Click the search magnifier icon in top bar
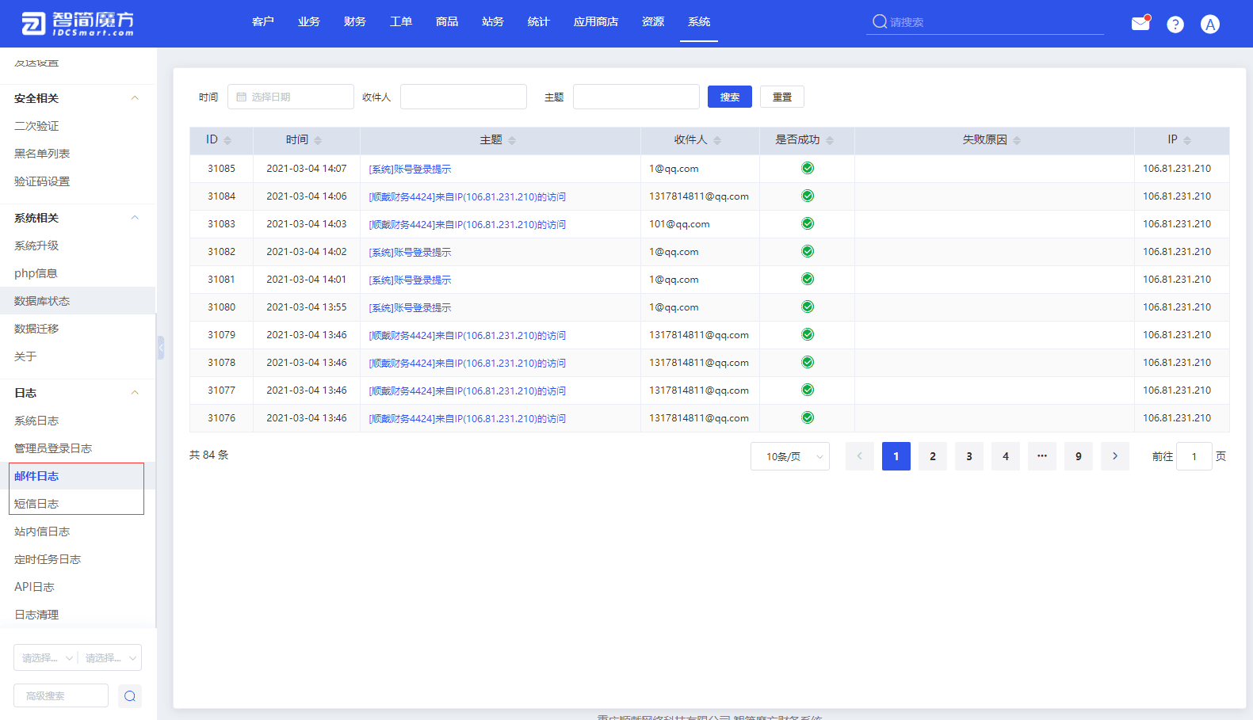 click(880, 21)
